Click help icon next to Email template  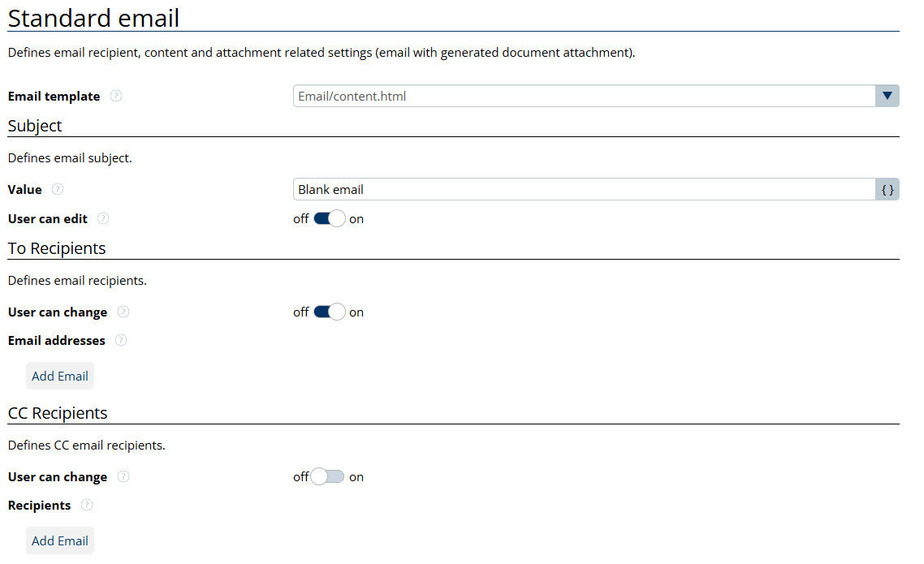click(x=116, y=97)
